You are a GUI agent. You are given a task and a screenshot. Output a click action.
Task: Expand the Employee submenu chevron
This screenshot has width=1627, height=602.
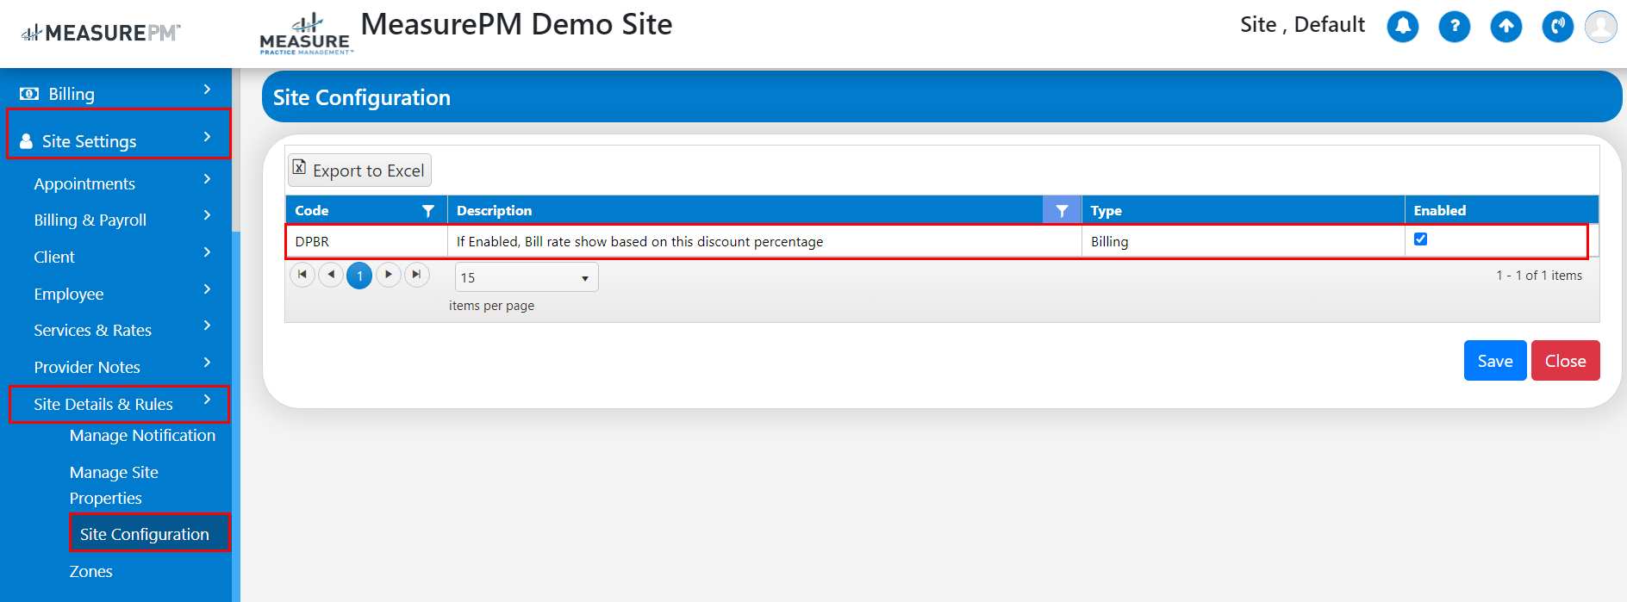(207, 289)
